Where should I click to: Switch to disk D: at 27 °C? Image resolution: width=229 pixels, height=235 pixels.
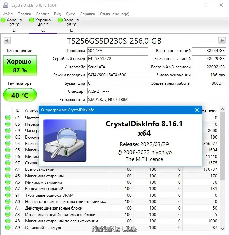coord(14,25)
